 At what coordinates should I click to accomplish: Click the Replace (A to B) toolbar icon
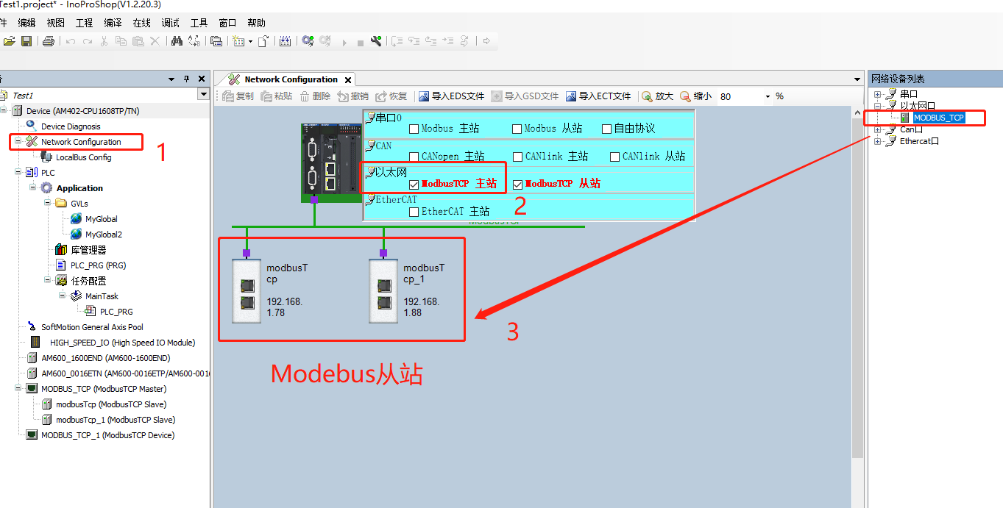[194, 41]
